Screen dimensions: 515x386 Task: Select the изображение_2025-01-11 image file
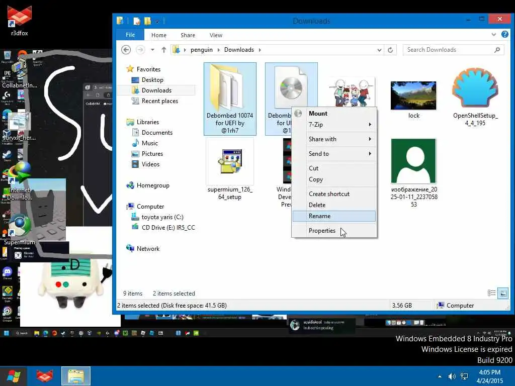[414, 173]
